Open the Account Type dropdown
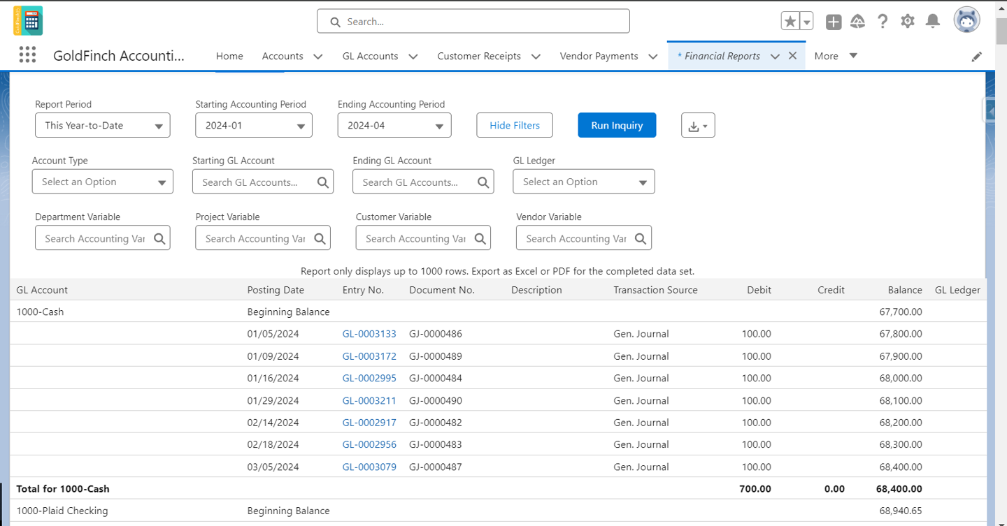 [x=103, y=182]
